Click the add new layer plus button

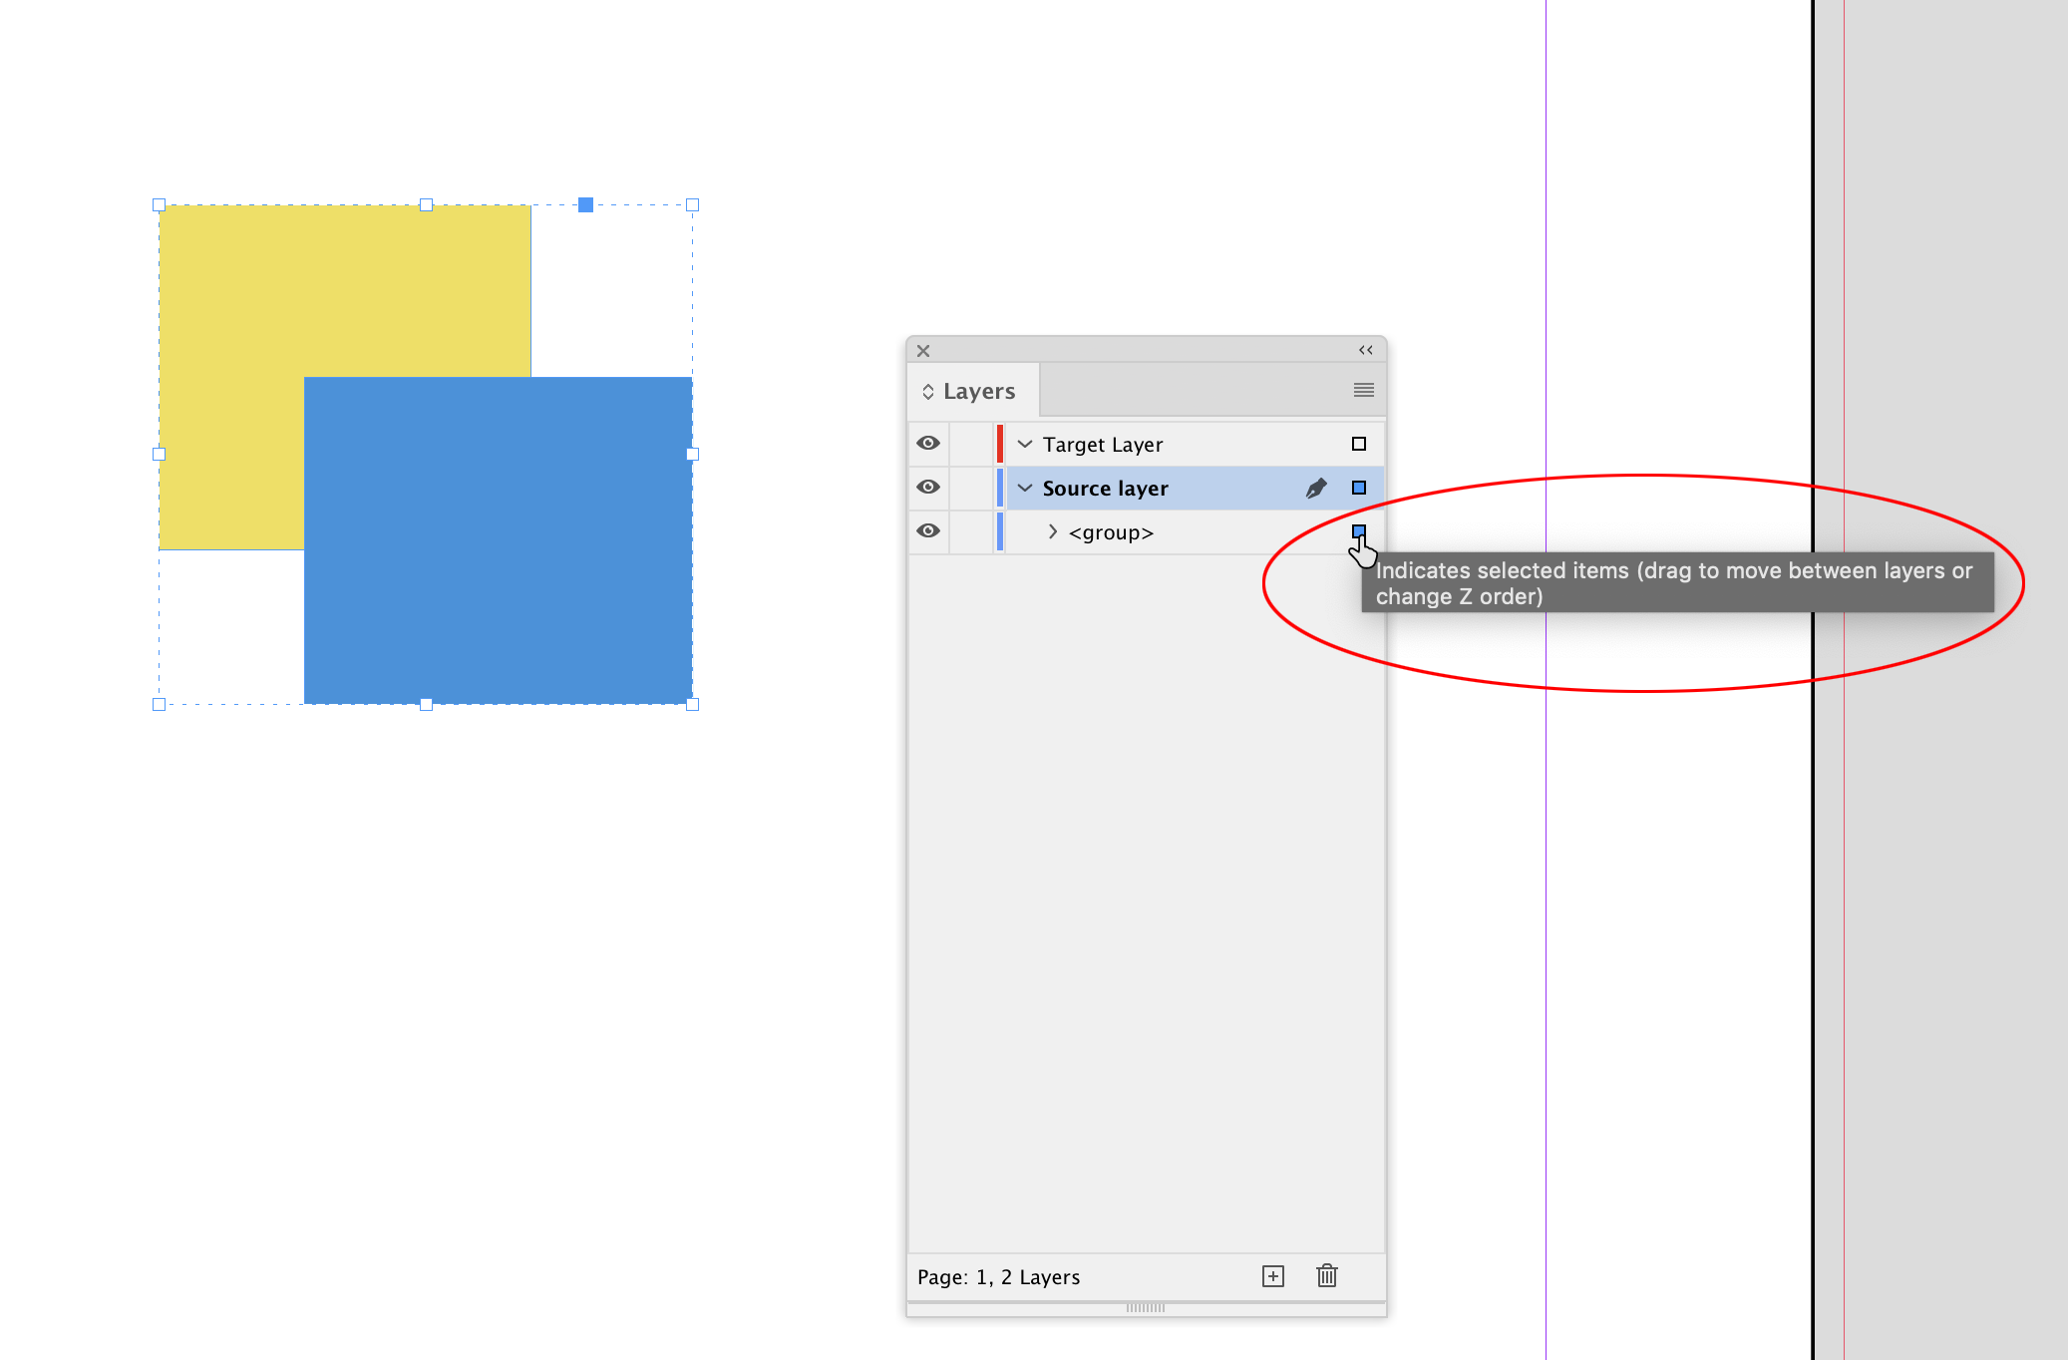(1273, 1275)
